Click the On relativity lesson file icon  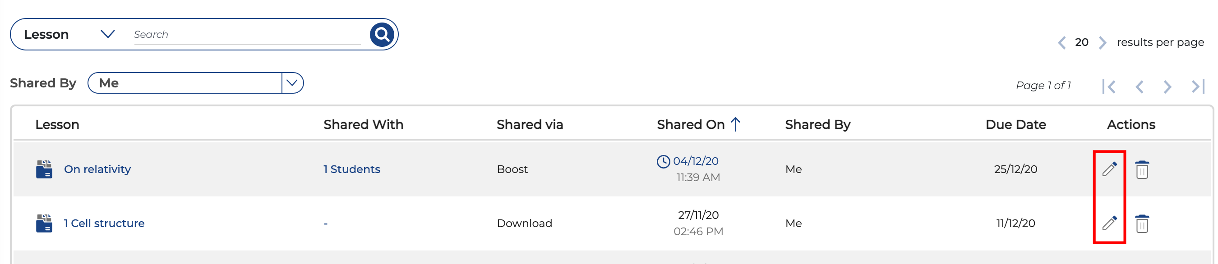pyautogui.click(x=44, y=169)
